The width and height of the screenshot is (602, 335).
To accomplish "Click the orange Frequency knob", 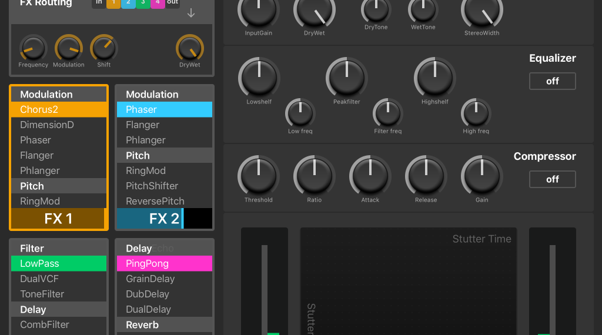I will [x=33, y=48].
